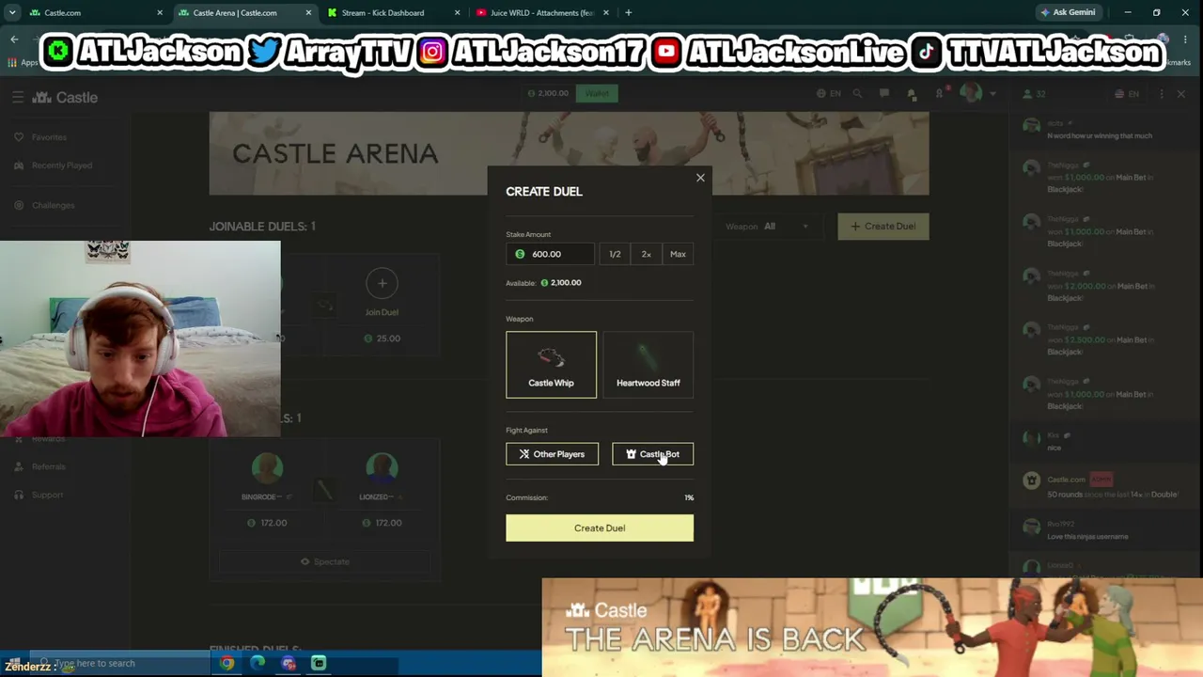Open the Kick app from the taskbar

click(x=319, y=663)
